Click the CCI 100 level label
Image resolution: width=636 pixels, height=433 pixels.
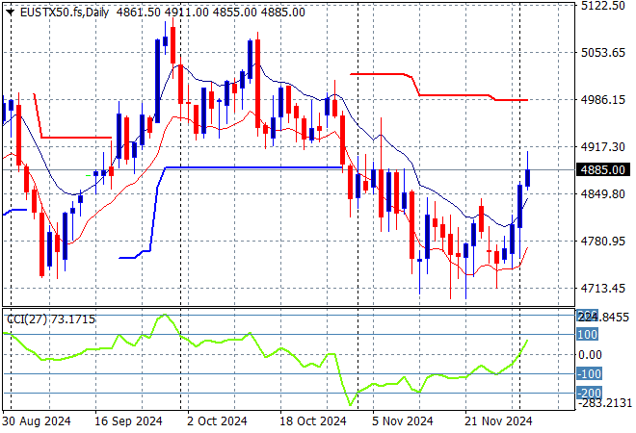(588, 334)
